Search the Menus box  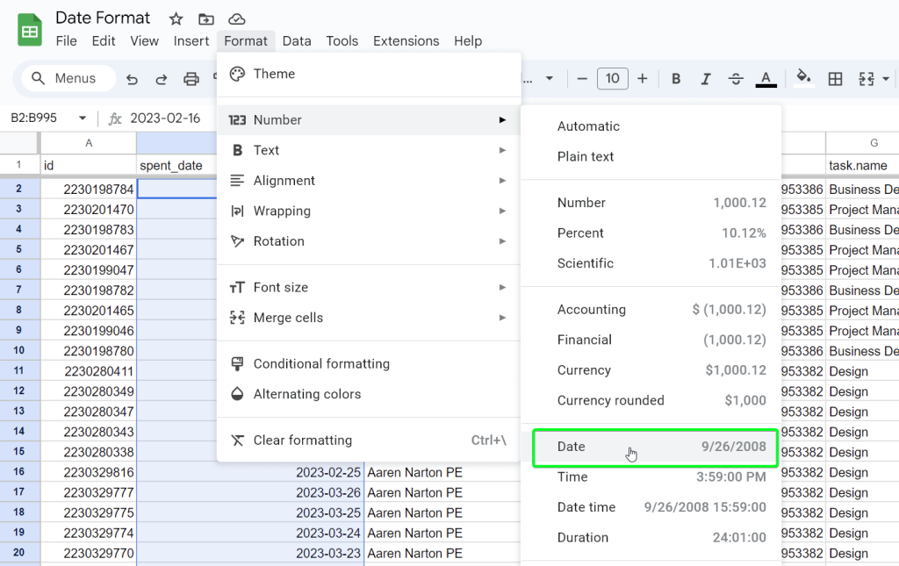click(68, 78)
